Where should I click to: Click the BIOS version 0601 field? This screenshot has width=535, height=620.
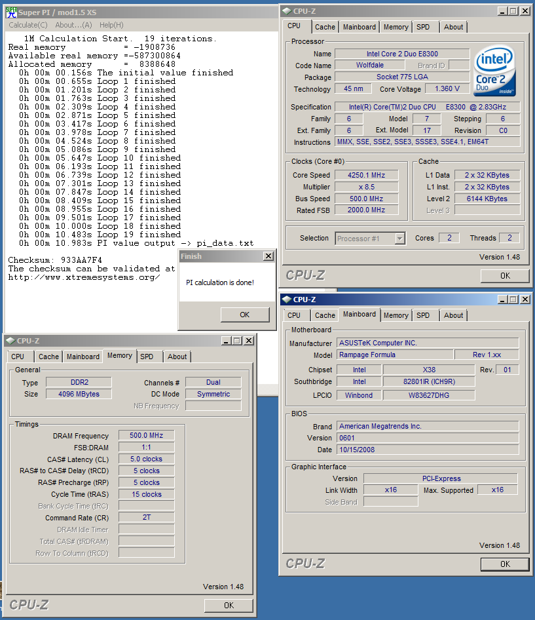click(428, 438)
